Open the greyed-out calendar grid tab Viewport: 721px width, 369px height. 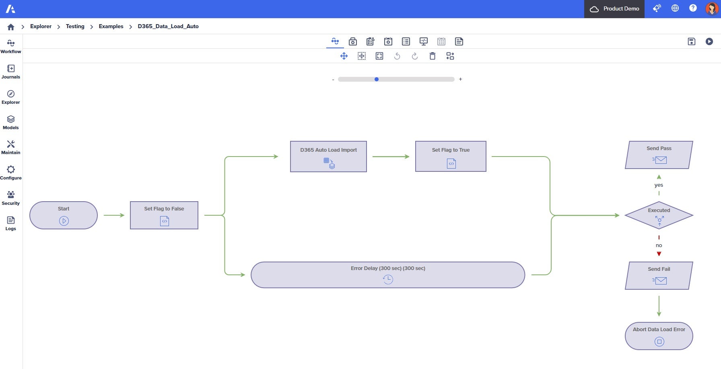441,41
